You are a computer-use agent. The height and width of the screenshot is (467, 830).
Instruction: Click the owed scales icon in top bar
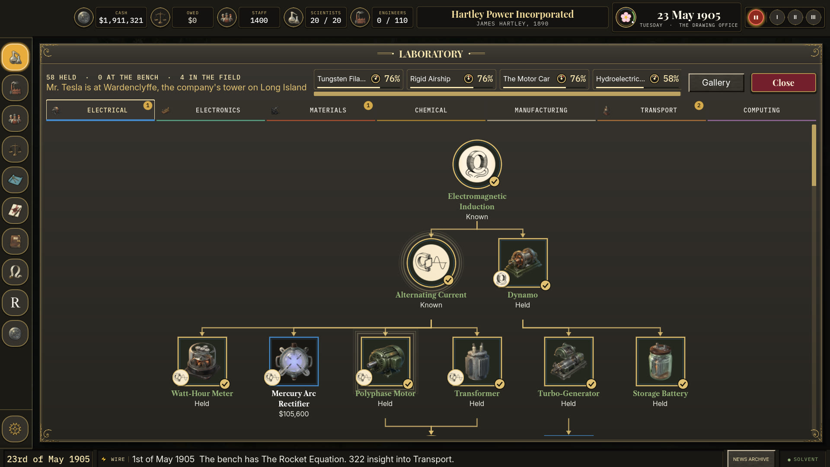160,18
